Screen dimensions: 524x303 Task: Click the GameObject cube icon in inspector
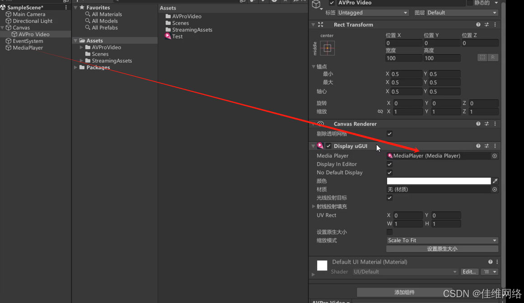pyautogui.click(x=316, y=4)
